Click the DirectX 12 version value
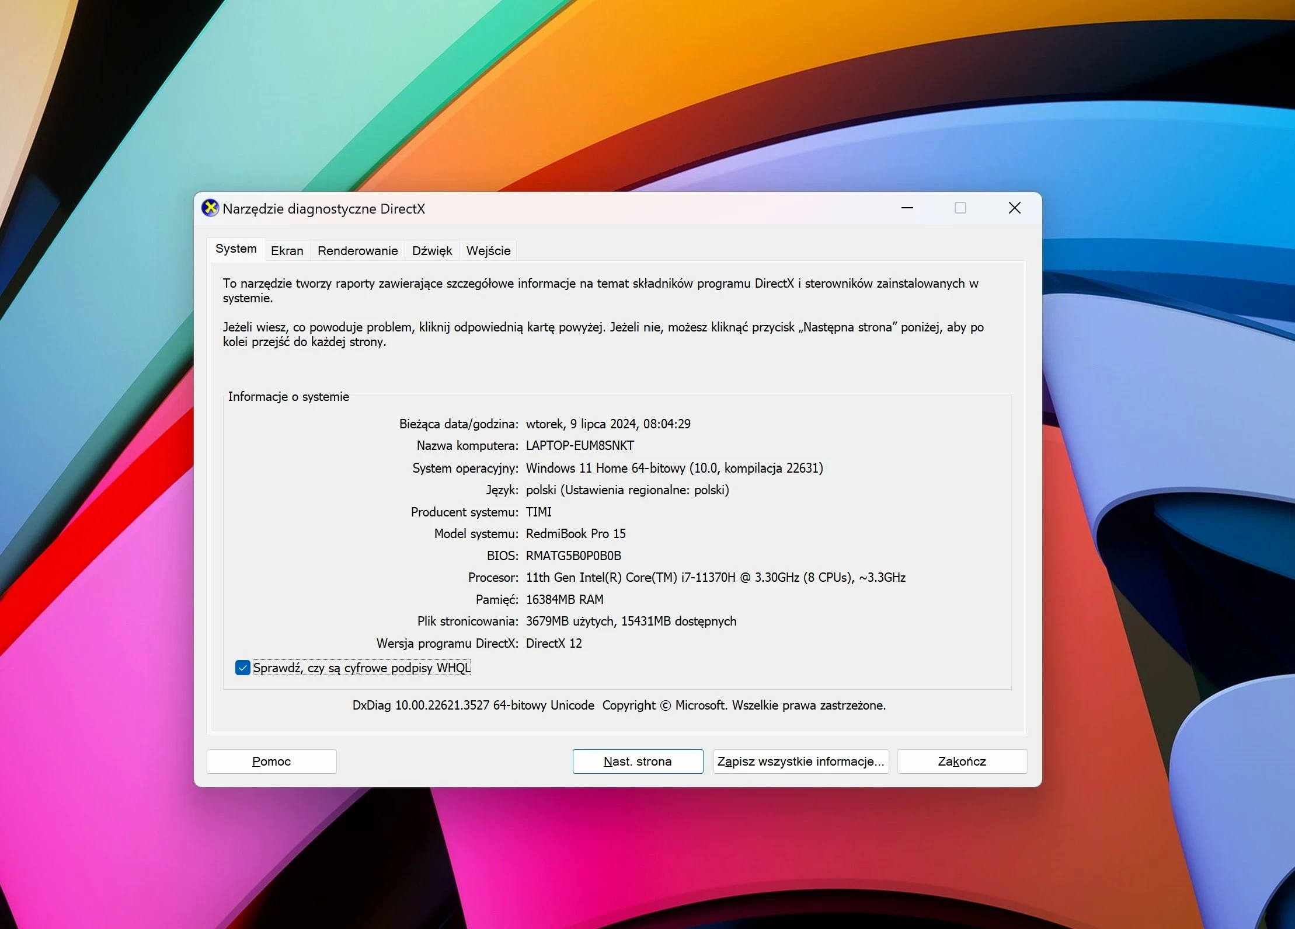 point(554,643)
